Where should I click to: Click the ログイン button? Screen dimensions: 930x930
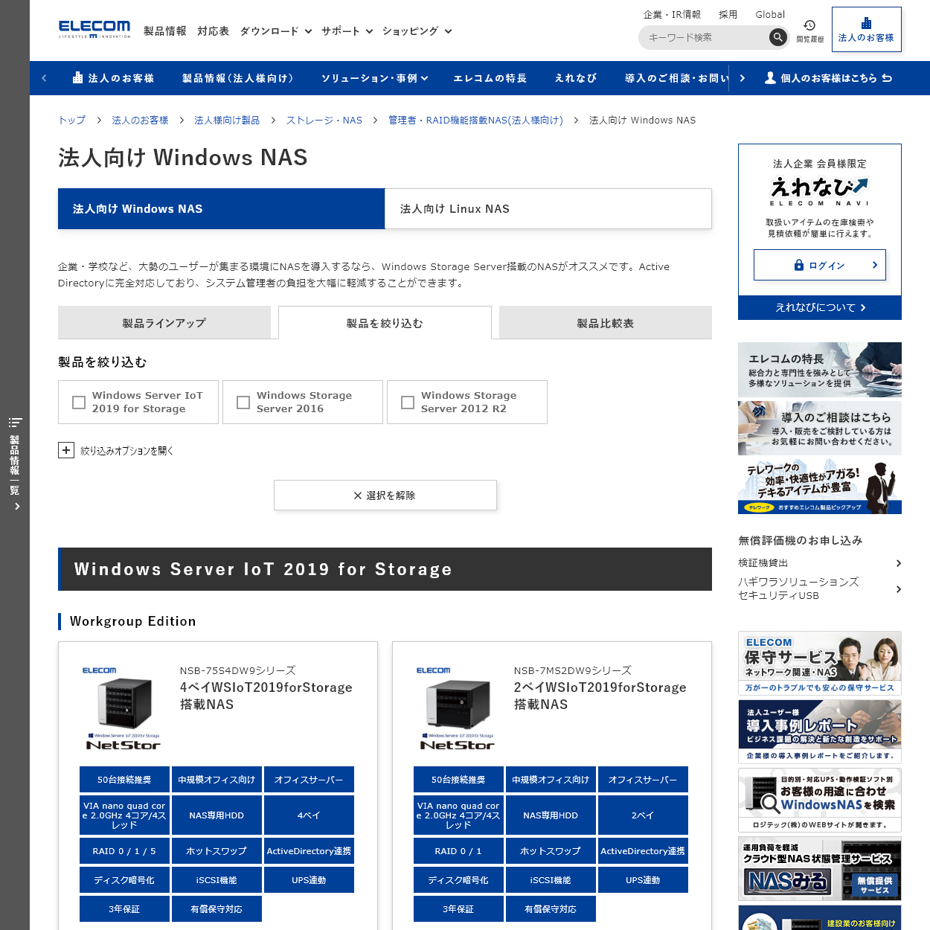[820, 265]
